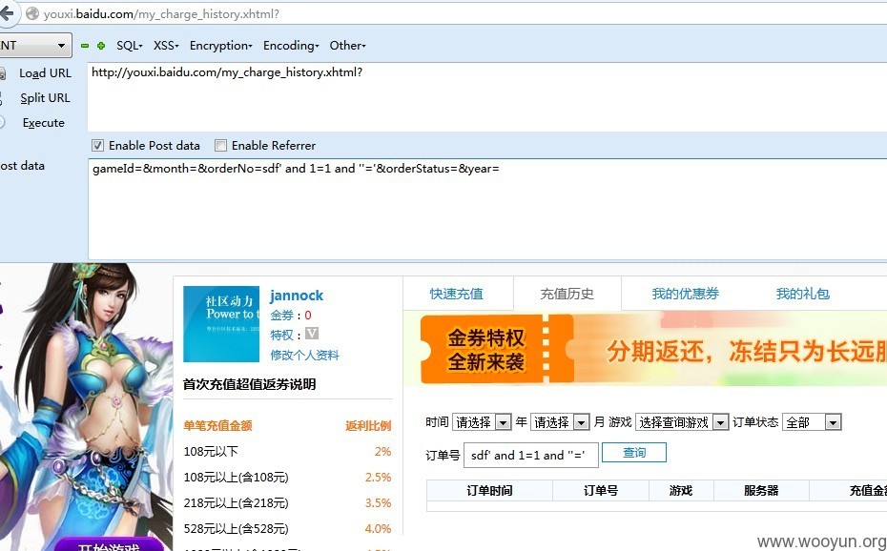887x551 pixels.
Task: Click the 查询 button
Action: point(633,453)
